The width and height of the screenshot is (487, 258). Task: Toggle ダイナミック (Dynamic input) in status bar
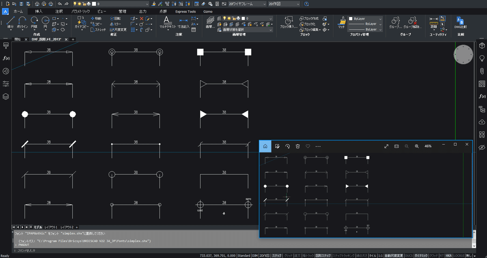421,256
